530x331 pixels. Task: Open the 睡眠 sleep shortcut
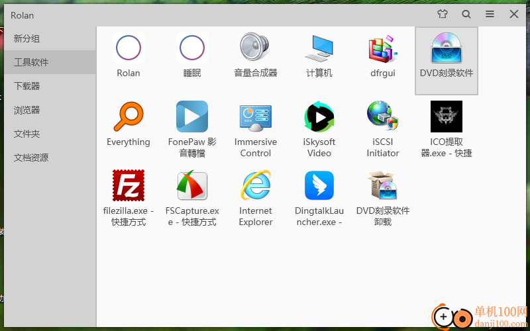point(192,48)
